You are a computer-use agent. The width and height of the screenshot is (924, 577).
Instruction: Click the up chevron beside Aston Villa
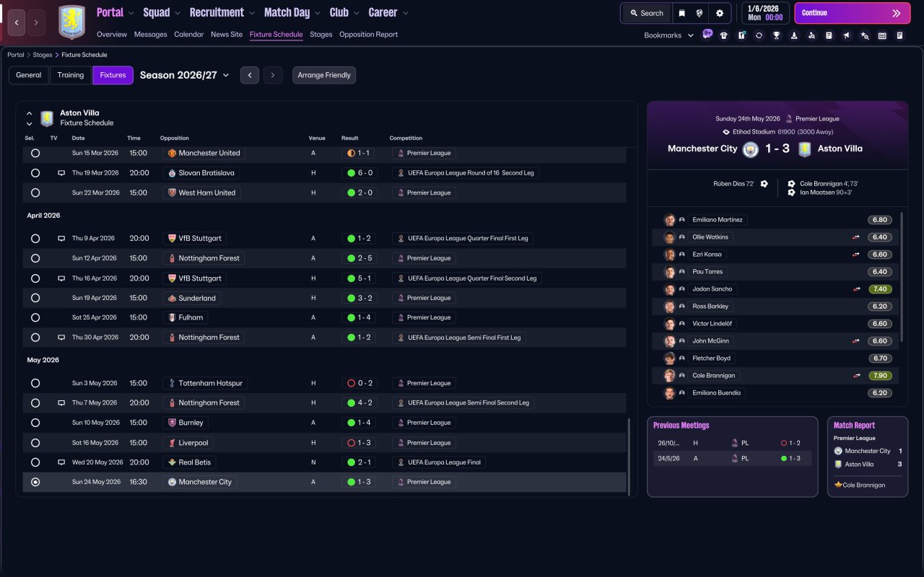(30, 113)
